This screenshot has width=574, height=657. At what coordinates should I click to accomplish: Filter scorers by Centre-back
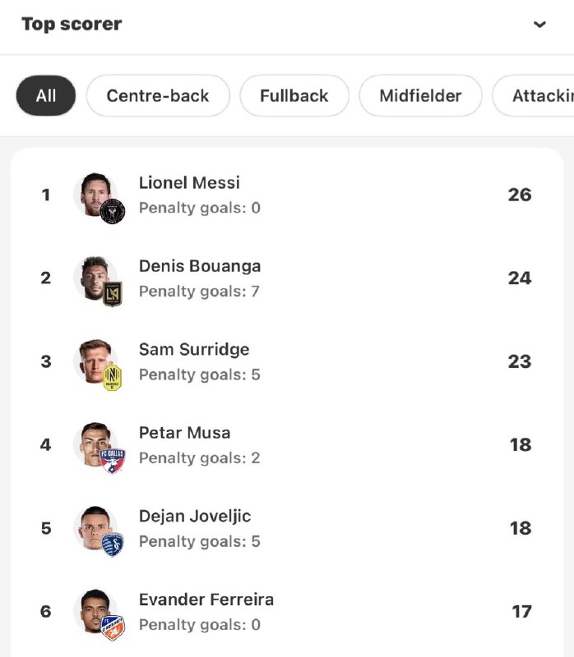click(x=158, y=96)
